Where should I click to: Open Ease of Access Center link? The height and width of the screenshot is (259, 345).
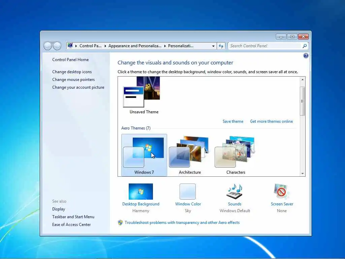[71, 224]
